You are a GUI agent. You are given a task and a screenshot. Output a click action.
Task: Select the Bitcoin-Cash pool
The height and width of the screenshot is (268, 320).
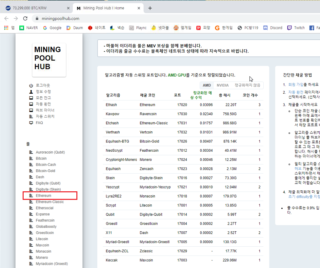46,164
